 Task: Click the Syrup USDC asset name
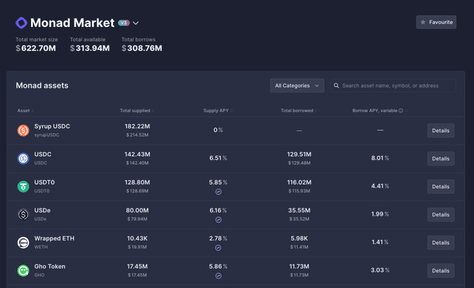pos(52,126)
